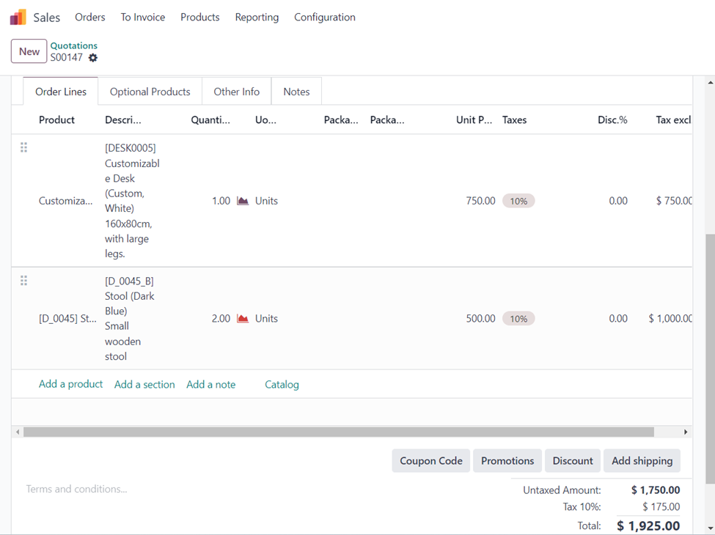Open the gear settings icon beside S00147
The width and height of the screenshot is (715, 535).
click(93, 58)
